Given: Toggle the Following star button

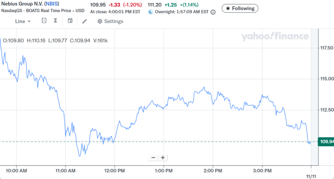Looking at the screenshot, I should (240, 8).
